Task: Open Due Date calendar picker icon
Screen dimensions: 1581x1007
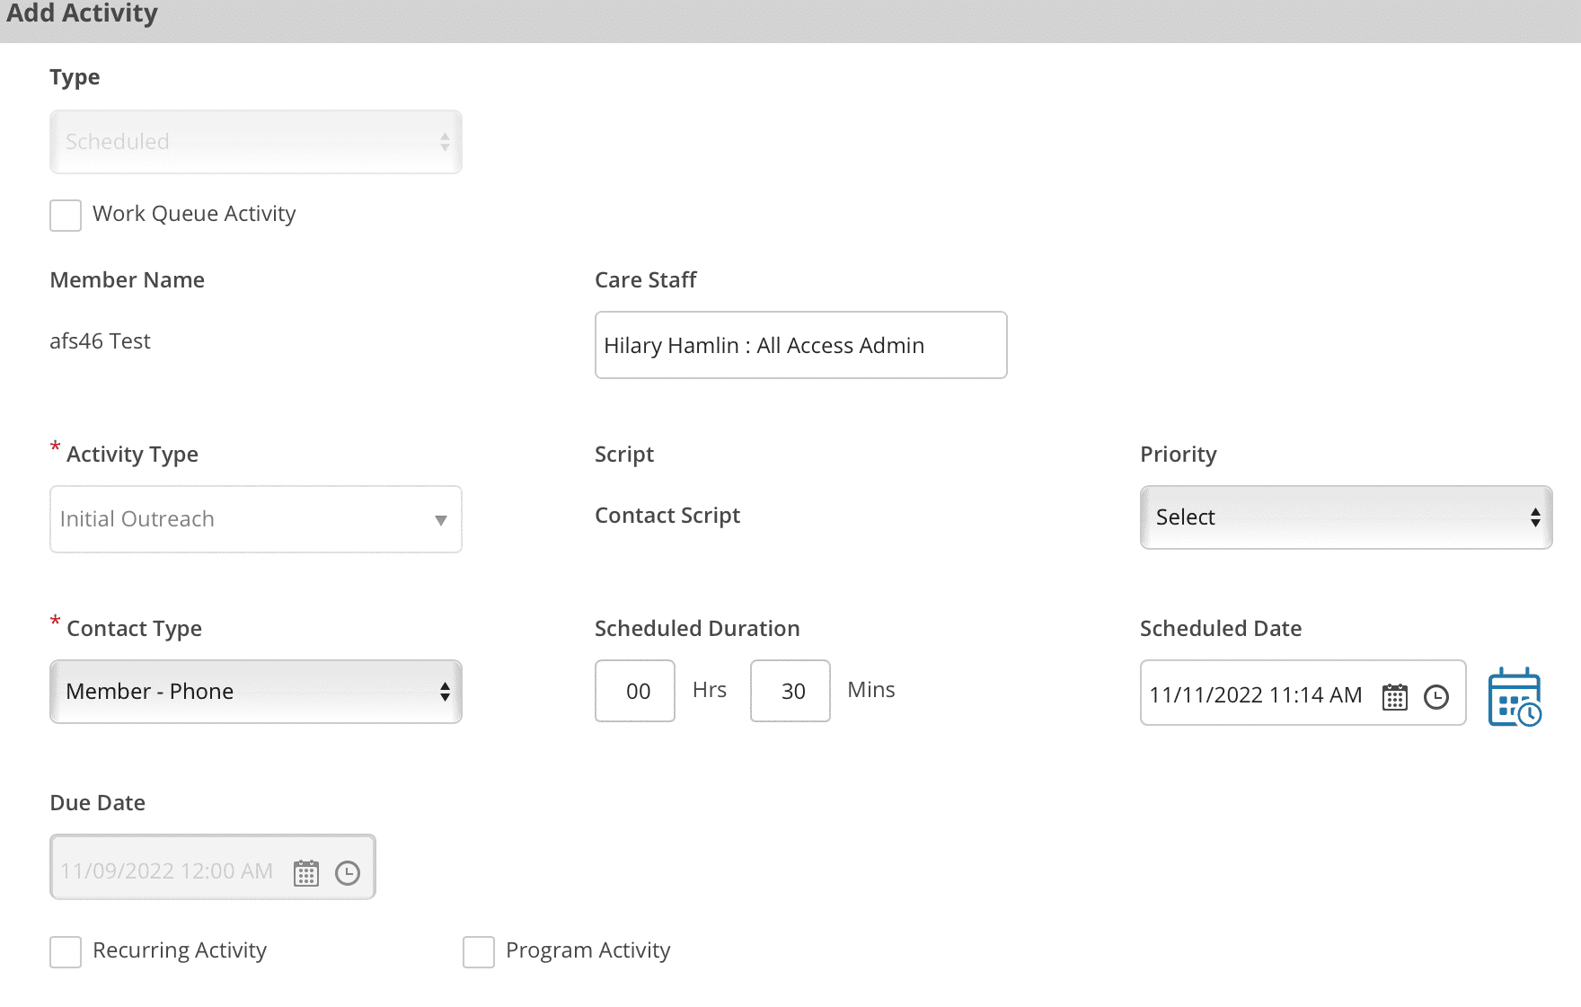Action: click(x=306, y=872)
